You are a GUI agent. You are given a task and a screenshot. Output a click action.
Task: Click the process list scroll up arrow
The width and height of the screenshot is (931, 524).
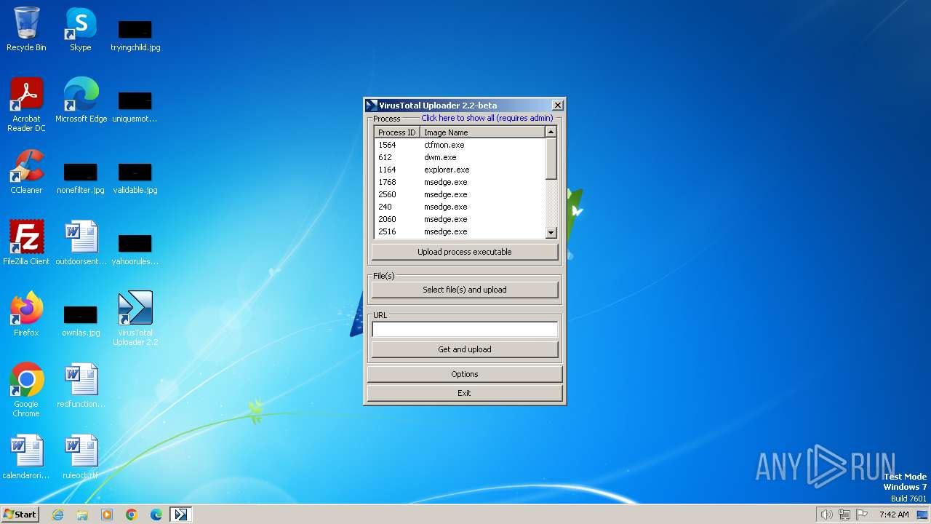pyautogui.click(x=551, y=132)
